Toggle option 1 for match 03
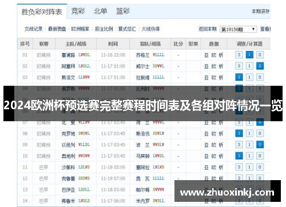 249,77
